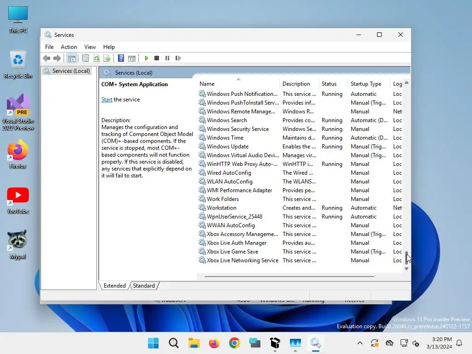
Task: Select the WinHTTP Web Proxy Auto-... row
Action: pos(301,164)
